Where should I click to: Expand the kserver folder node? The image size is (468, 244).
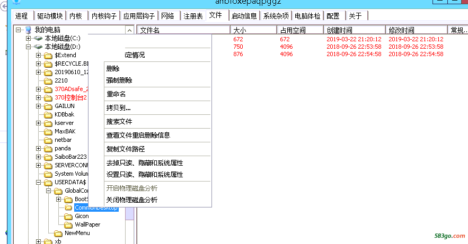[x=39, y=123]
